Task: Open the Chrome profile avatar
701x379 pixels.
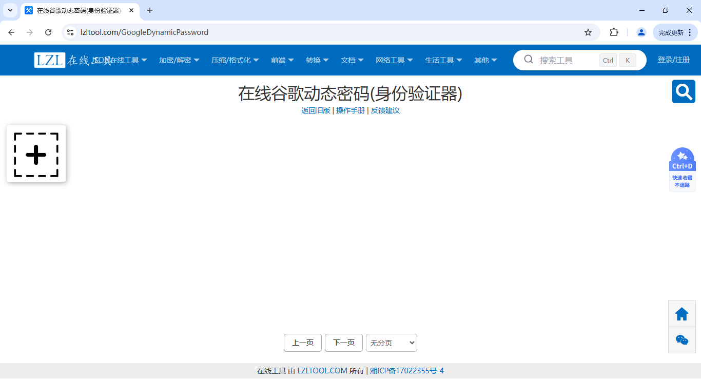Action: pyautogui.click(x=641, y=32)
